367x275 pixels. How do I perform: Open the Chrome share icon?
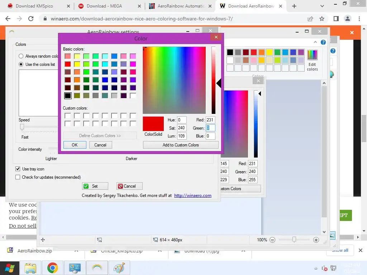click(x=310, y=19)
